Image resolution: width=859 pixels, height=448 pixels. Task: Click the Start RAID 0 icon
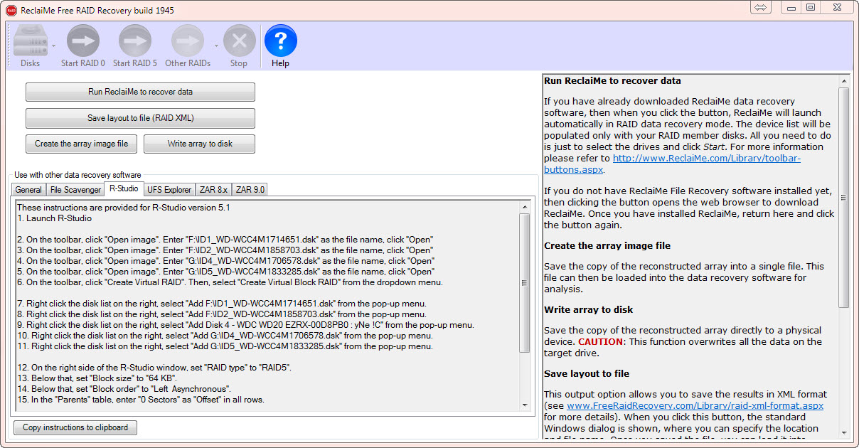click(x=82, y=41)
